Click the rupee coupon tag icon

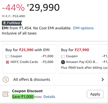[x=6, y=94]
